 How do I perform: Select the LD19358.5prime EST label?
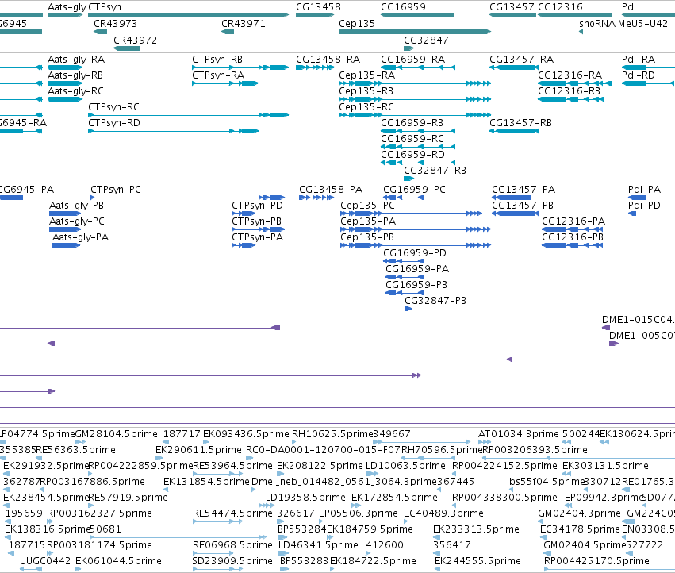pyautogui.click(x=305, y=498)
